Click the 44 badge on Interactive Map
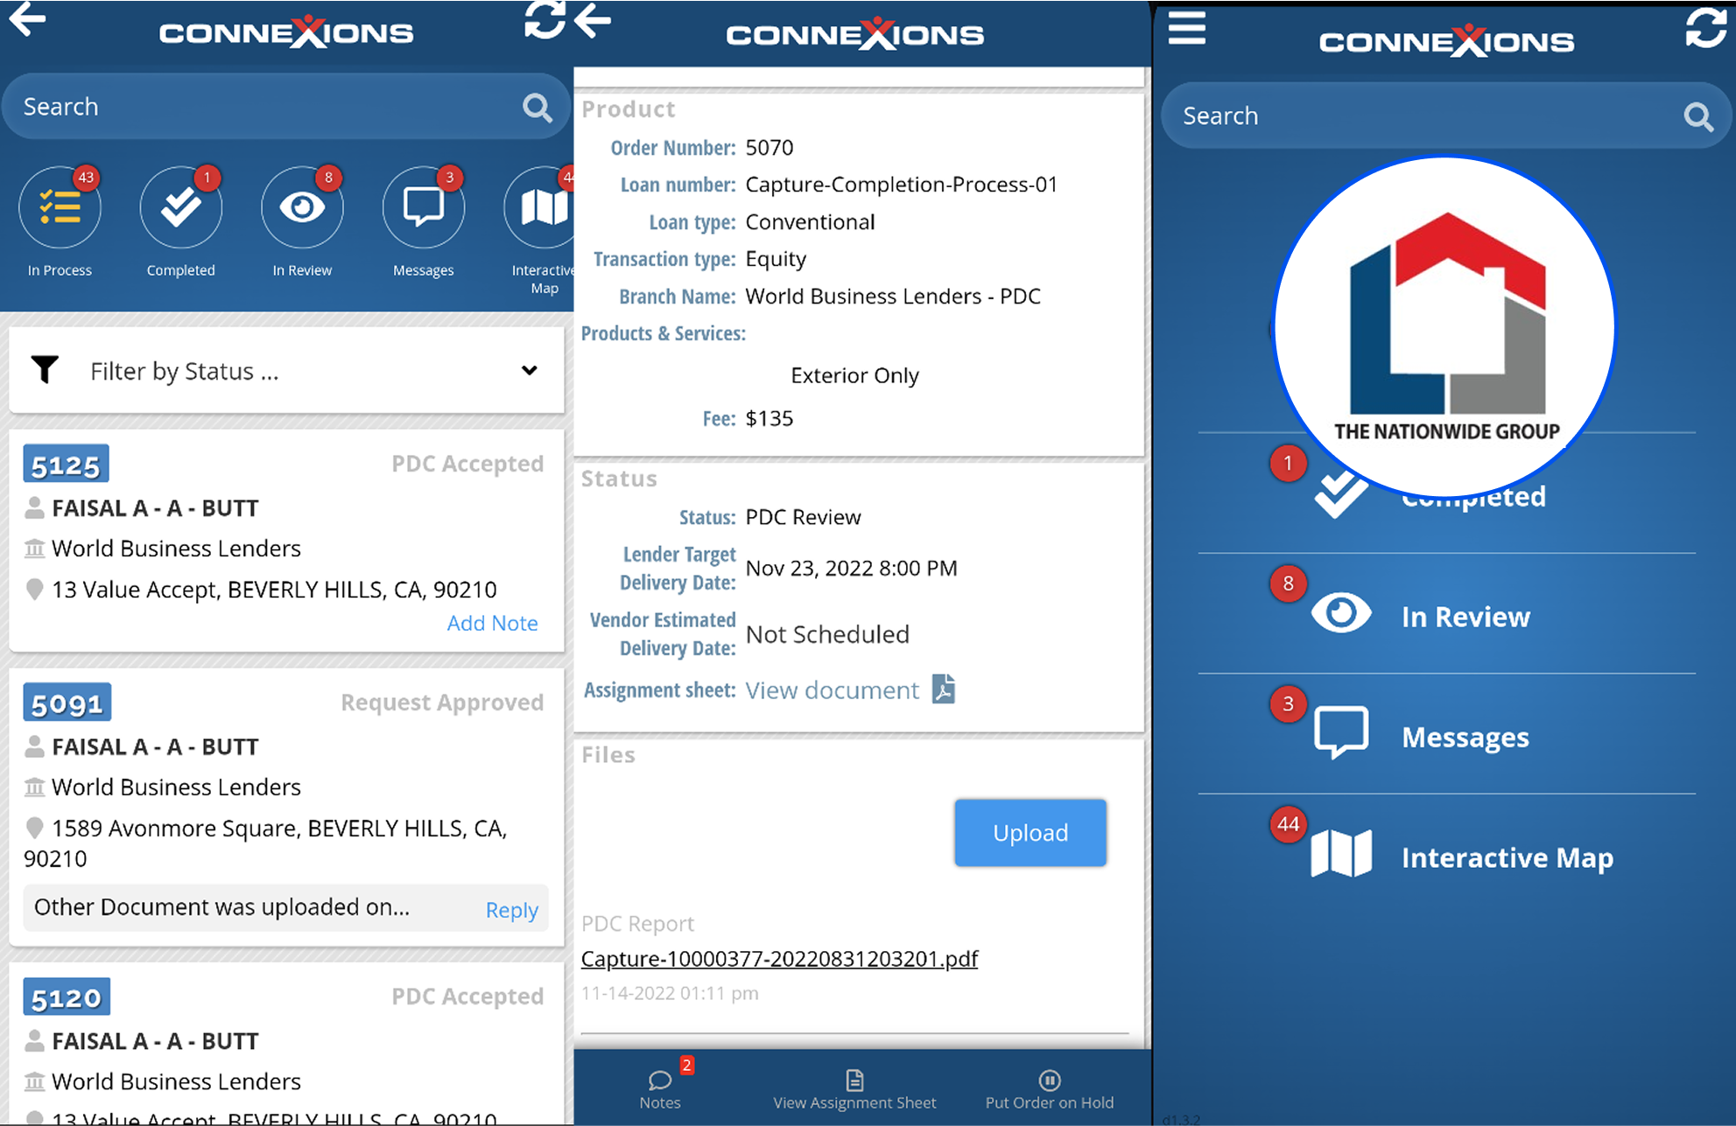 [1288, 824]
